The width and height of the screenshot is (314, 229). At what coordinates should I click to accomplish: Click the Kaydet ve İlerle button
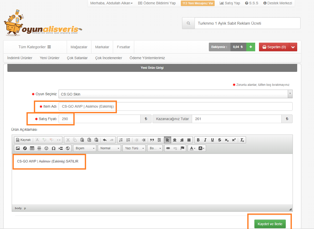[x=270, y=224]
